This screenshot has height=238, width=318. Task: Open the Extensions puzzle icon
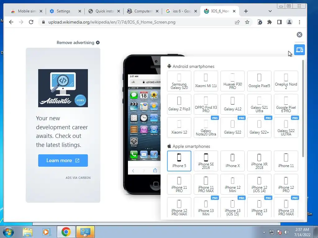click(270, 22)
